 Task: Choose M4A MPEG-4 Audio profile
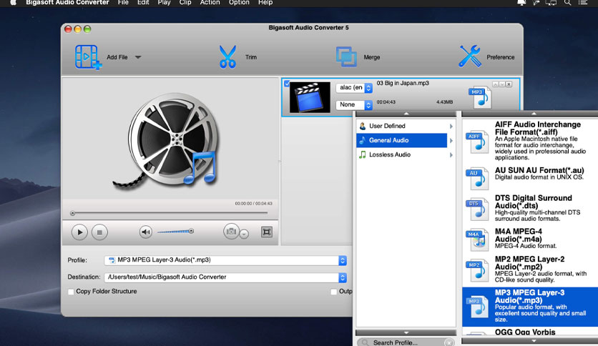[530, 239]
